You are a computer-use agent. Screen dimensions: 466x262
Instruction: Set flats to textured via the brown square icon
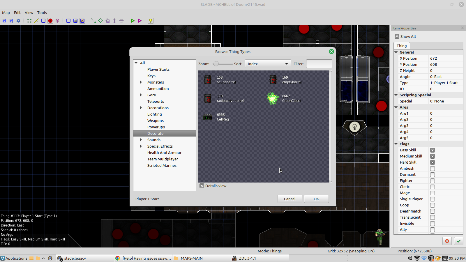[x=82, y=21]
